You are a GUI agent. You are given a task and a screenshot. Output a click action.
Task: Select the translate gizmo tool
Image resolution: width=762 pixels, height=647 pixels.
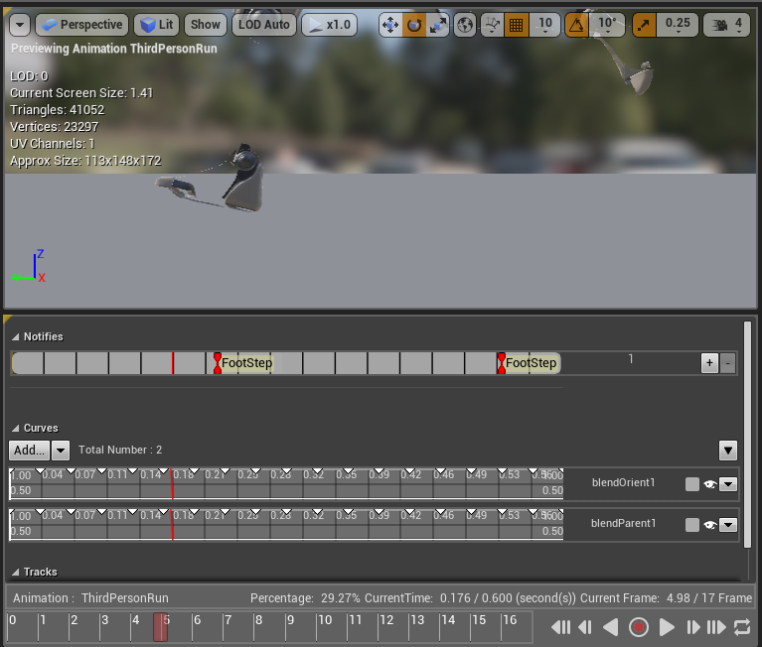click(x=390, y=25)
